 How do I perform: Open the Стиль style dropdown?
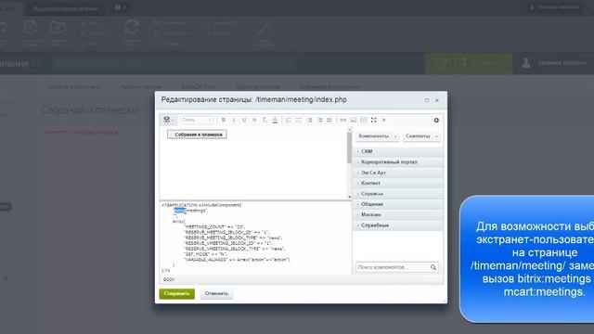[196, 120]
